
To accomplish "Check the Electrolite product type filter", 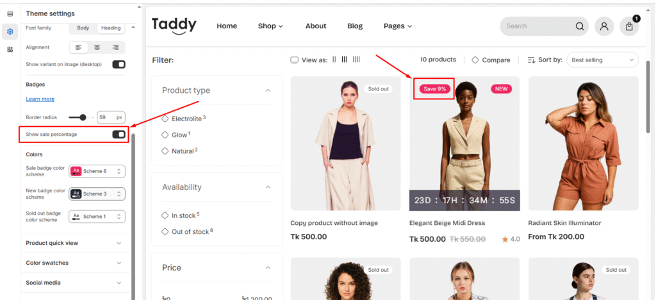I will [165, 119].
